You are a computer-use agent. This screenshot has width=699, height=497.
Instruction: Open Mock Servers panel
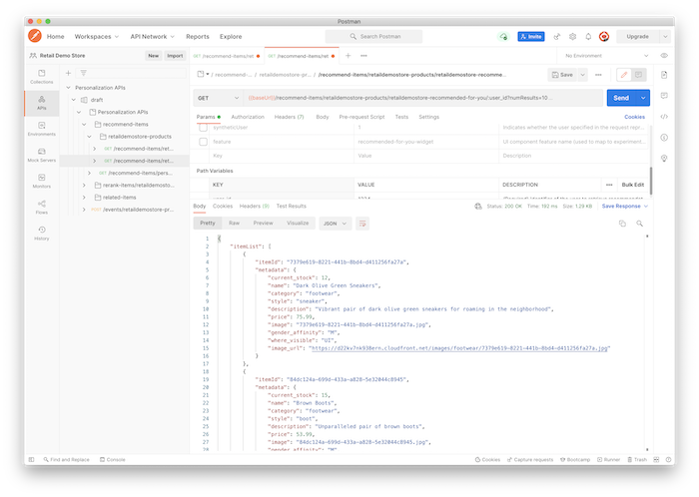click(42, 155)
